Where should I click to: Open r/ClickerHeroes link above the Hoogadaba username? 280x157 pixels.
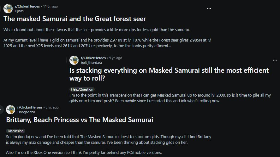pyautogui.click(x=30, y=107)
